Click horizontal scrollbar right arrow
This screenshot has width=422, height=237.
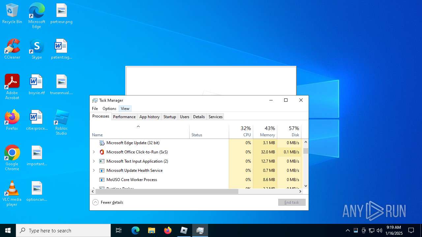point(300,191)
